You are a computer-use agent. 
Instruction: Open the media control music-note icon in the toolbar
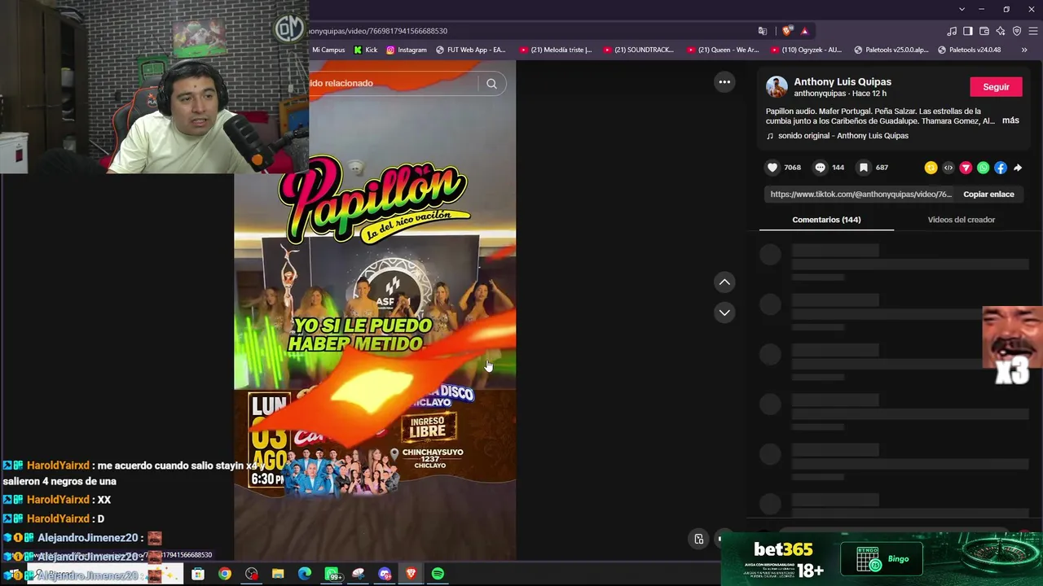952,31
